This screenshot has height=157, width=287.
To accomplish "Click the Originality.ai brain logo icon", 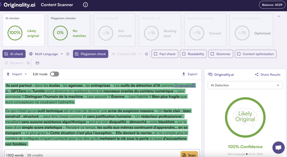I will [210, 74].
